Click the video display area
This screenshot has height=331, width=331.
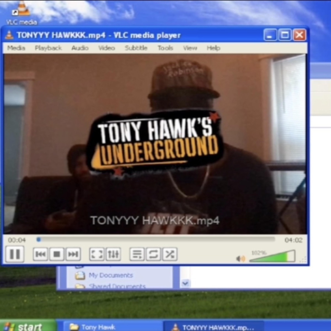[155, 144]
